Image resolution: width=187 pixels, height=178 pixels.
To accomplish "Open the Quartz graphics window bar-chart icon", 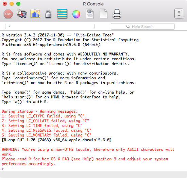I will coord(35,14).
